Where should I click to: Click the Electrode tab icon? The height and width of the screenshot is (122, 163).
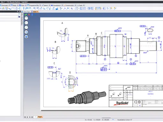pyautogui.click(x=1, y=5)
